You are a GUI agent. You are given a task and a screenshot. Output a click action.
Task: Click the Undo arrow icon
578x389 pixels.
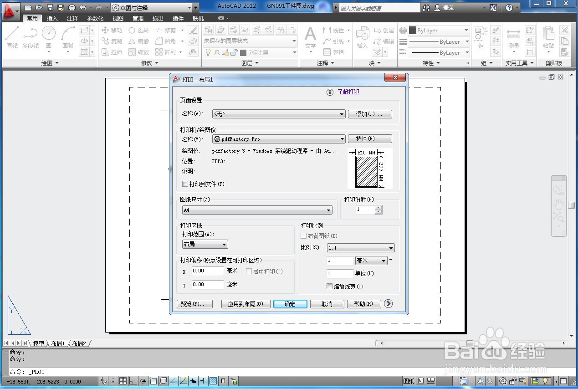click(82, 8)
